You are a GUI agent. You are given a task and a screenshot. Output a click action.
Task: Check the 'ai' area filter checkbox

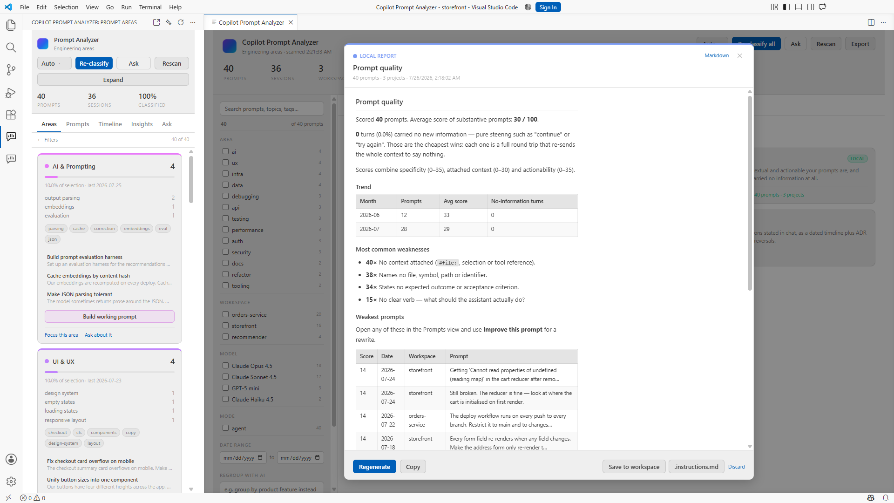tap(225, 151)
